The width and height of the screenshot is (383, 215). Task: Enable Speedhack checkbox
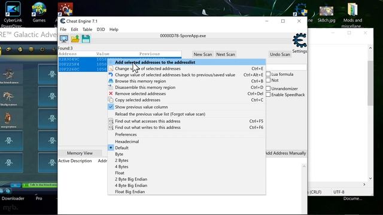point(268,94)
